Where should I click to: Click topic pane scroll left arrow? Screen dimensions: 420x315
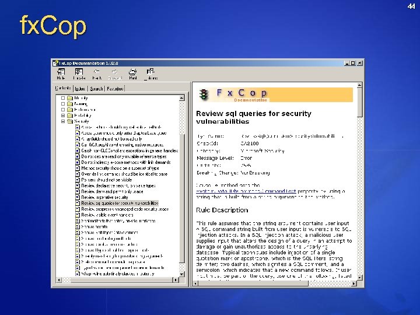195,283
